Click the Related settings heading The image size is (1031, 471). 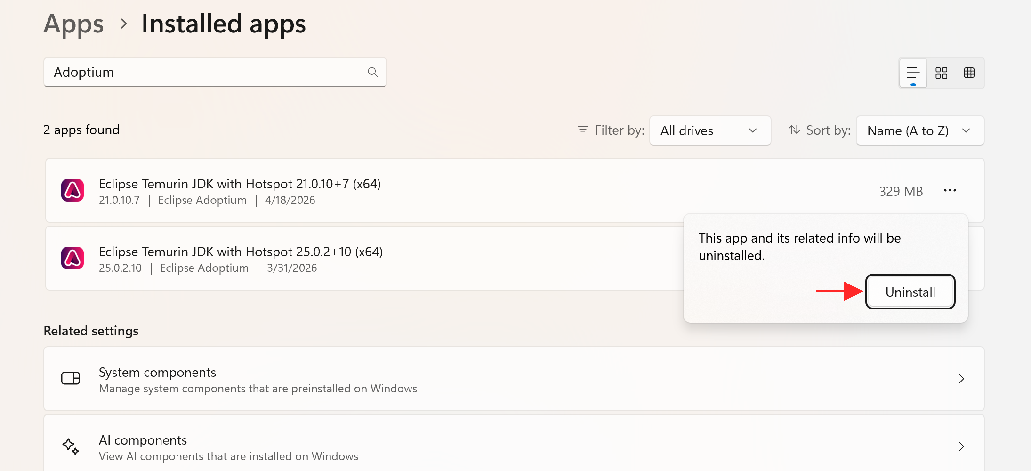[x=91, y=331]
